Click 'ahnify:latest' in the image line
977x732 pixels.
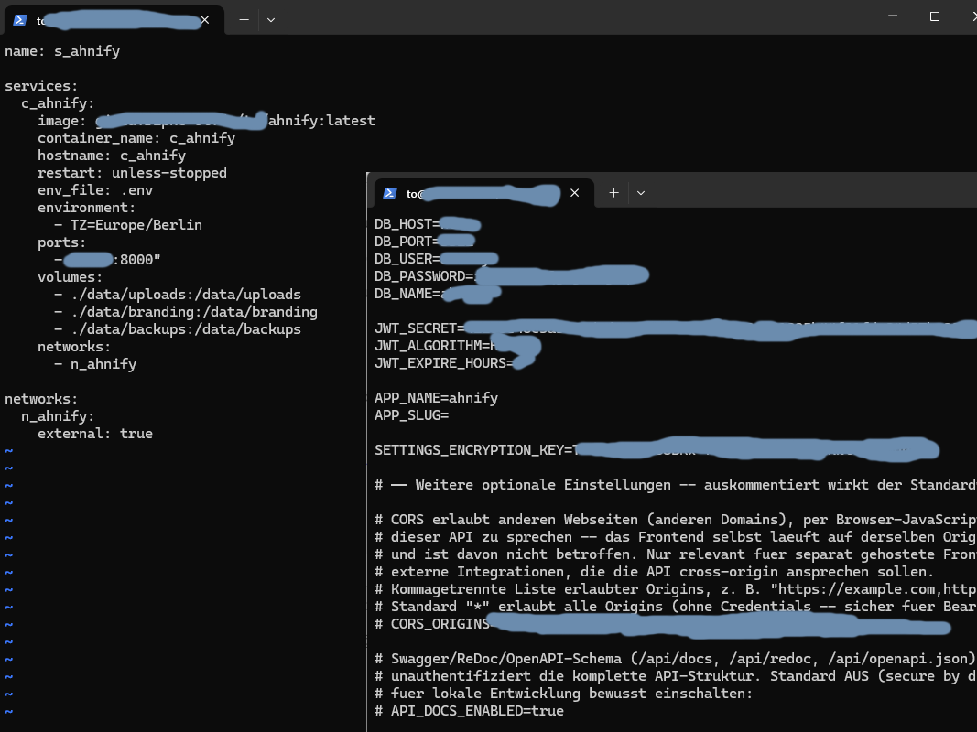321,121
